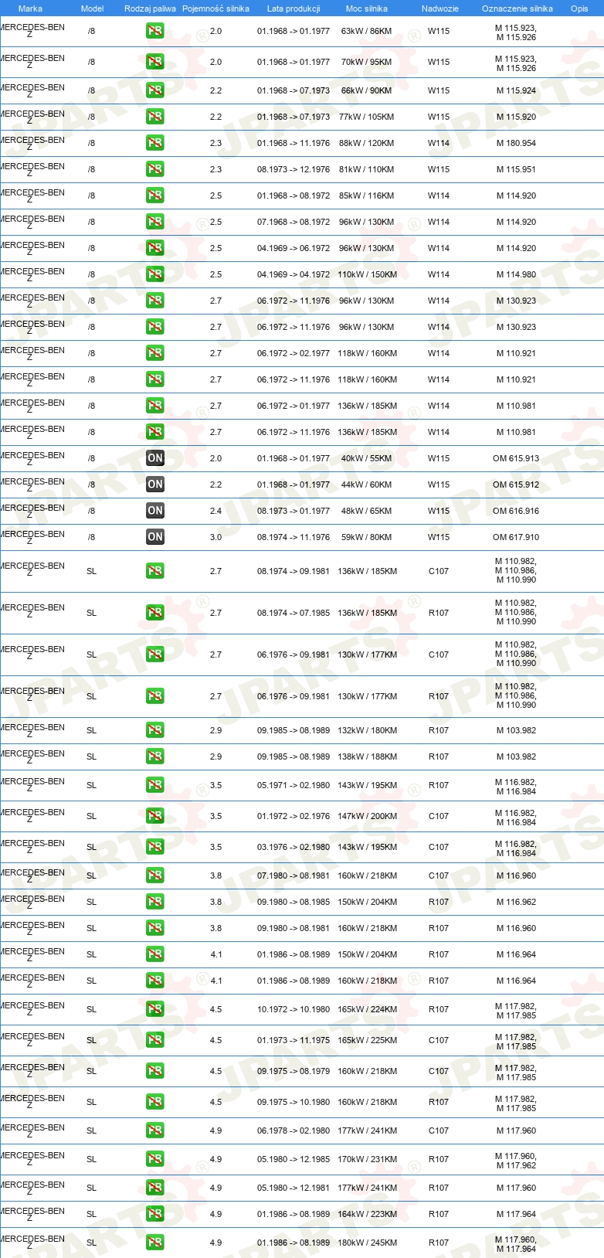Click the petrol icon in the 165kW / 225KM row
The image size is (604, 1258).
pyautogui.click(x=155, y=1041)
